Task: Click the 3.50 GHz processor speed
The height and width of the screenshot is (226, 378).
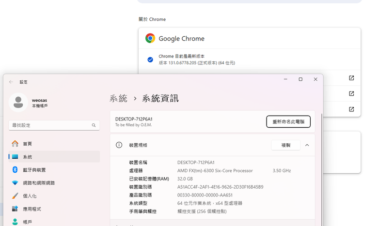Action: [x=282, y=171]
